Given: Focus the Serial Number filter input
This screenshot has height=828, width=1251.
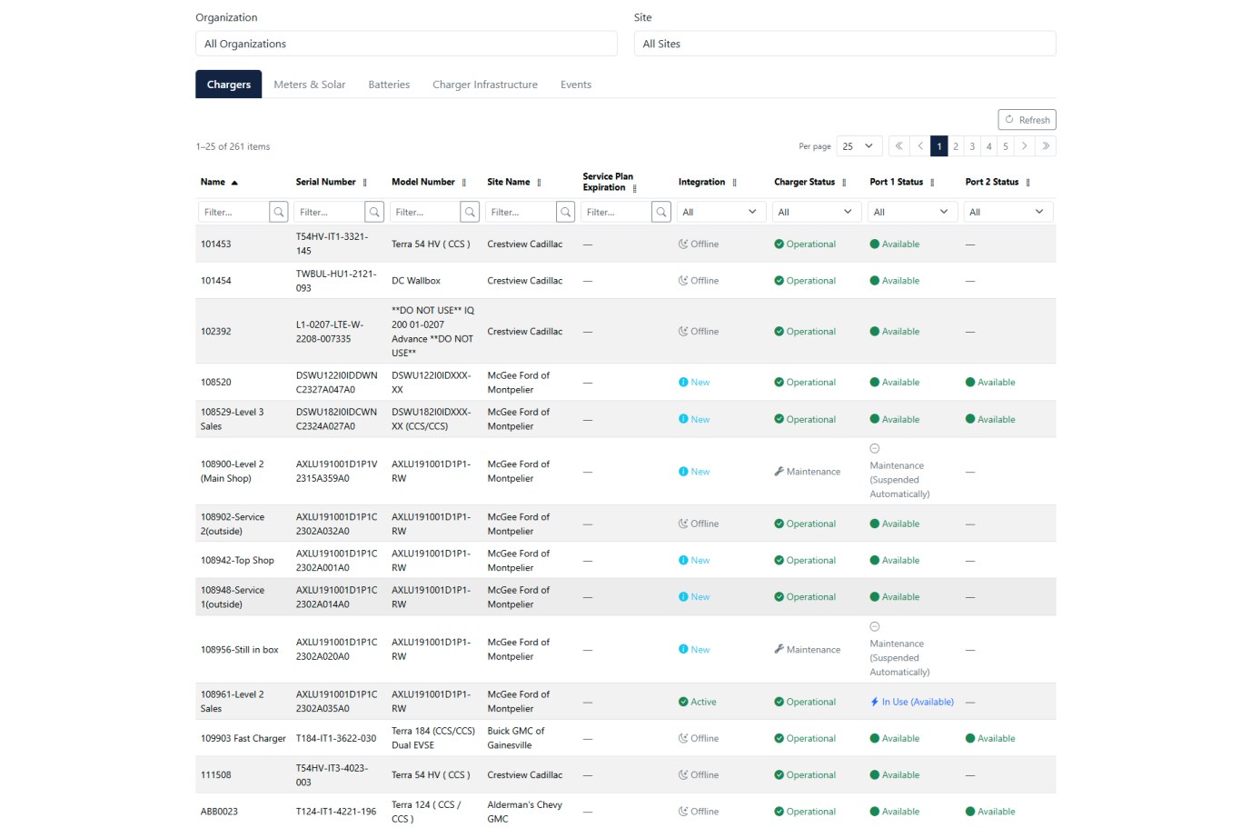Looking at the screenshot, I should point(329,212).
